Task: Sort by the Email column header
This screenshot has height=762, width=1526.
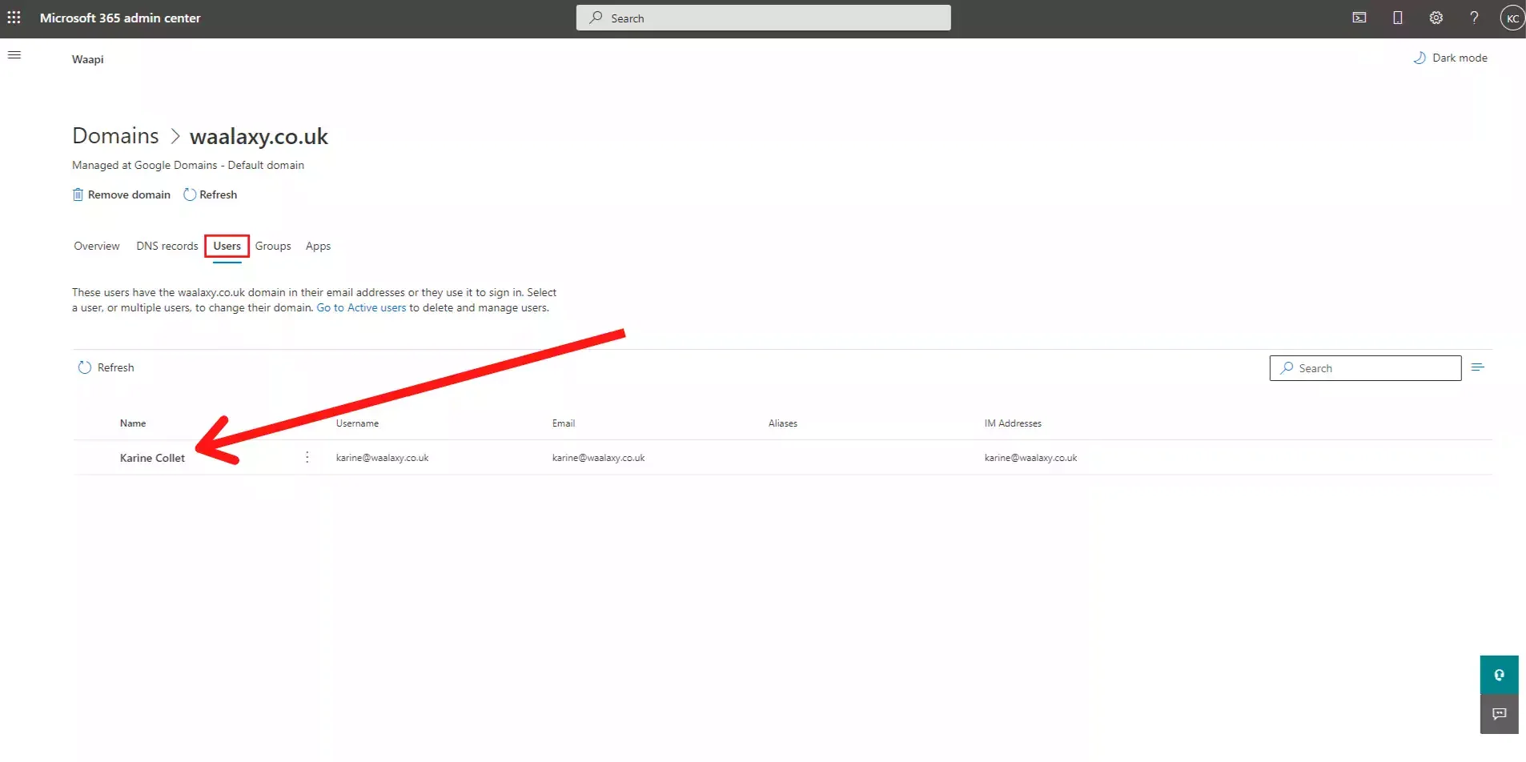Action: 564,423
